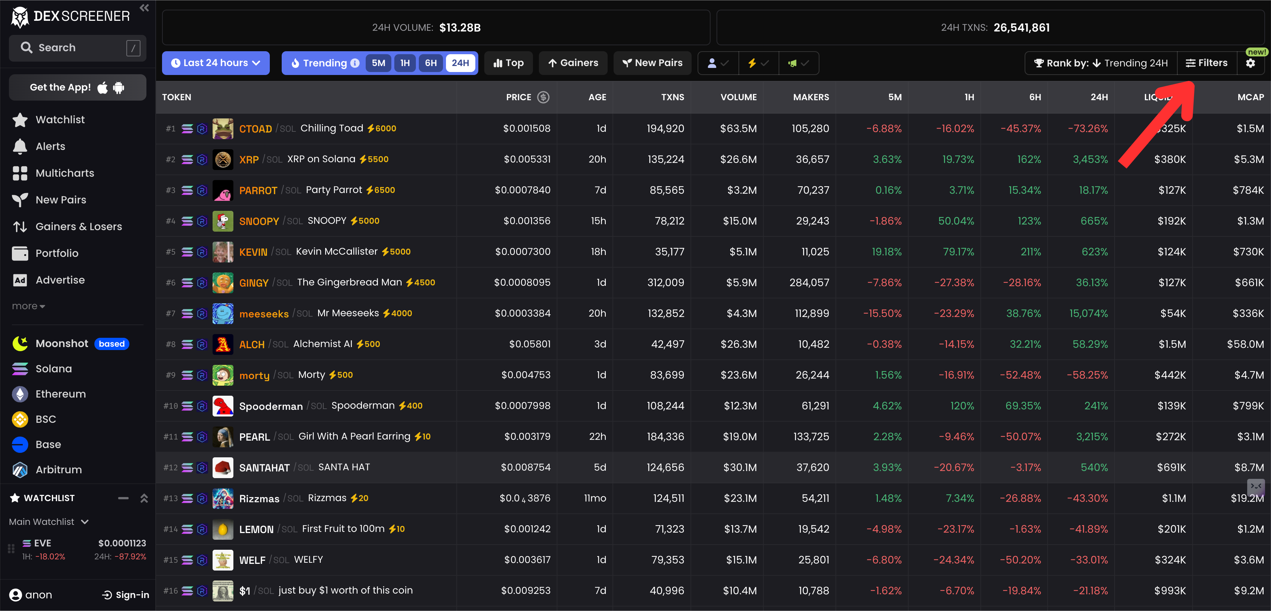The width and height of the screenshot is (1271, 611).
Task: Open the Portfolio wallet icon
Action: (20, 253)
